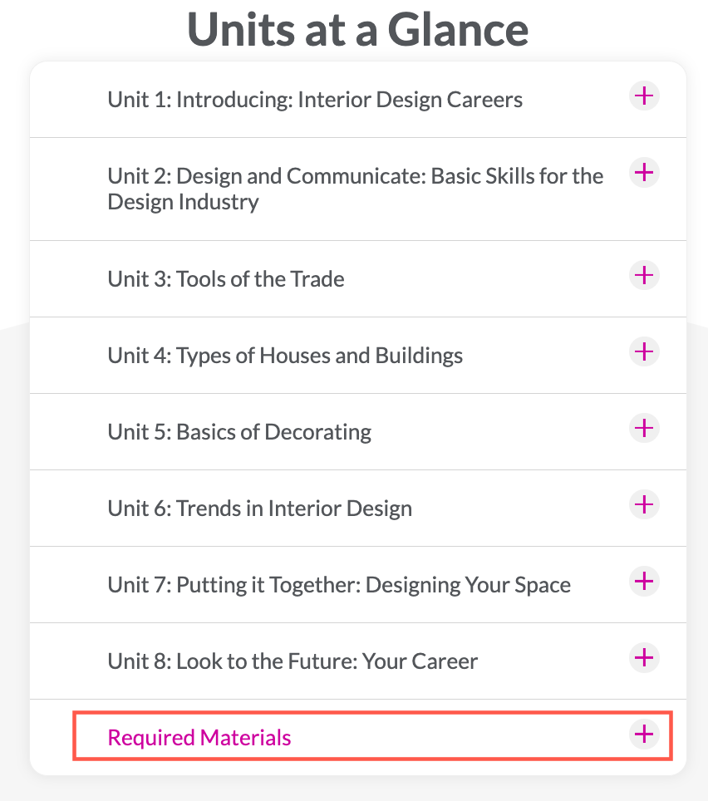708x801 pixels.
Task: Click plus icon beside Required Materials
Action: [644, 734]
